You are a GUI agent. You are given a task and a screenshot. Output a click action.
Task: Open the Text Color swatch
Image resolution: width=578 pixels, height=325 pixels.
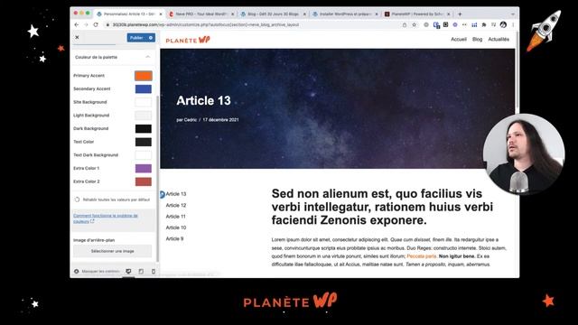(x=143, y=142)
